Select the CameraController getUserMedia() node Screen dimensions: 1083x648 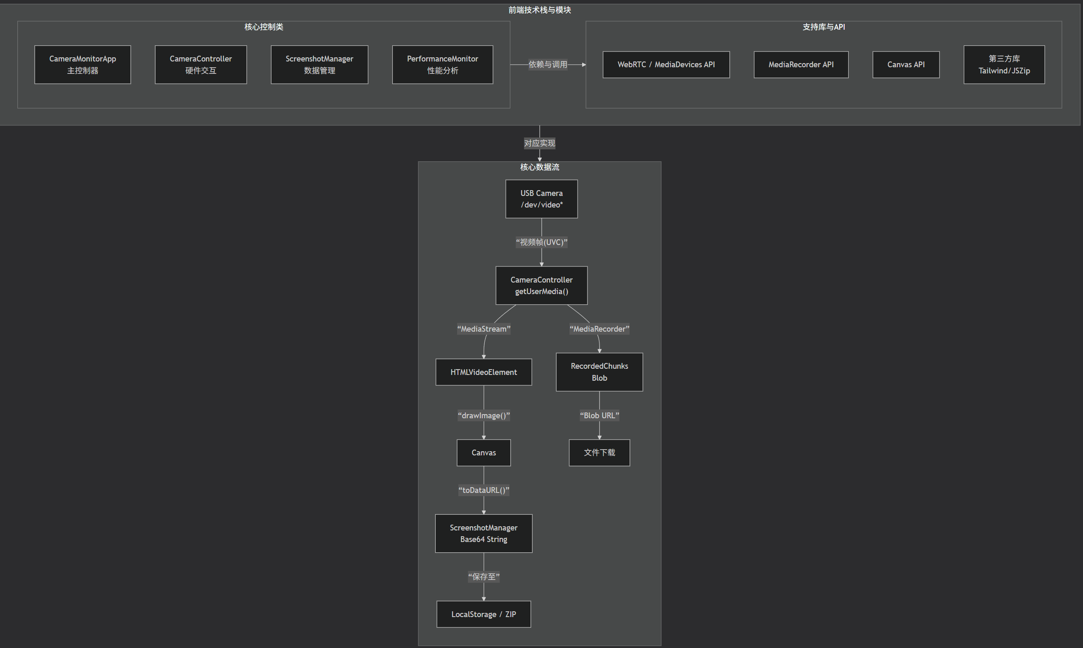(541, 285)
